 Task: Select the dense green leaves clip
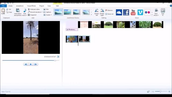(x=145, y=25)
